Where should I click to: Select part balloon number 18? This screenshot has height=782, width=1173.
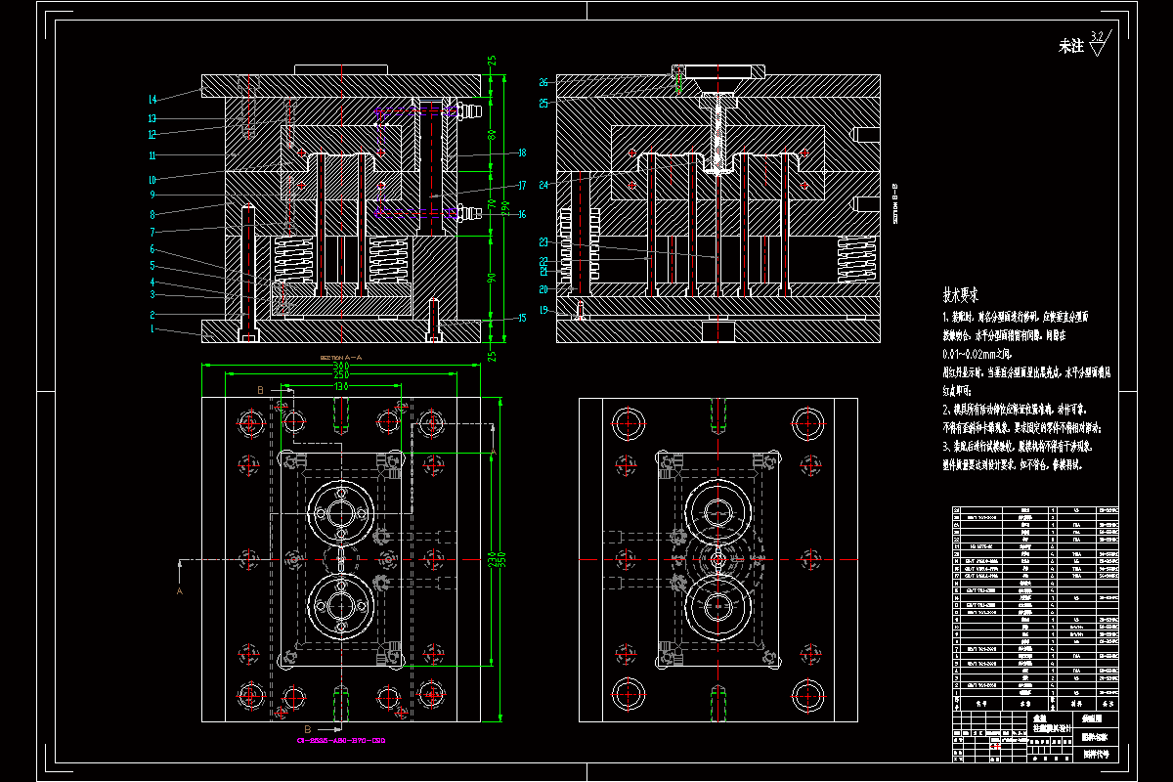click(x=522, y=153)
